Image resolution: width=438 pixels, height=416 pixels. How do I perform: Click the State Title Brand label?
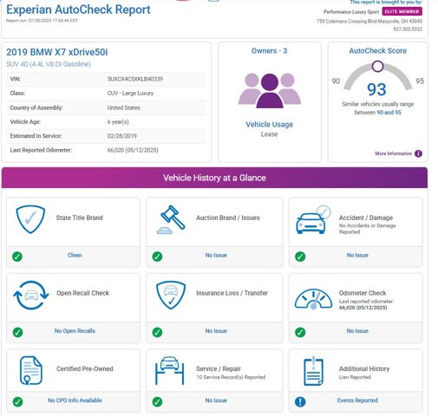point(80,218)
